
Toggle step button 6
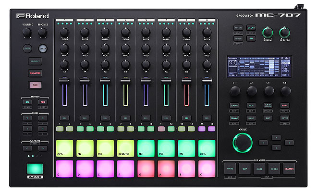click(110, 129)
